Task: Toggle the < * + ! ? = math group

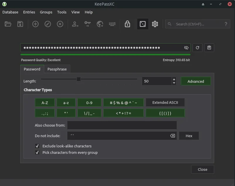Action: coord(123,113)
